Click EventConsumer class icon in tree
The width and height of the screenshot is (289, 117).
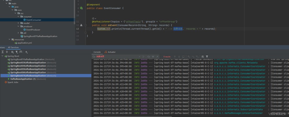tap(25, 20)
